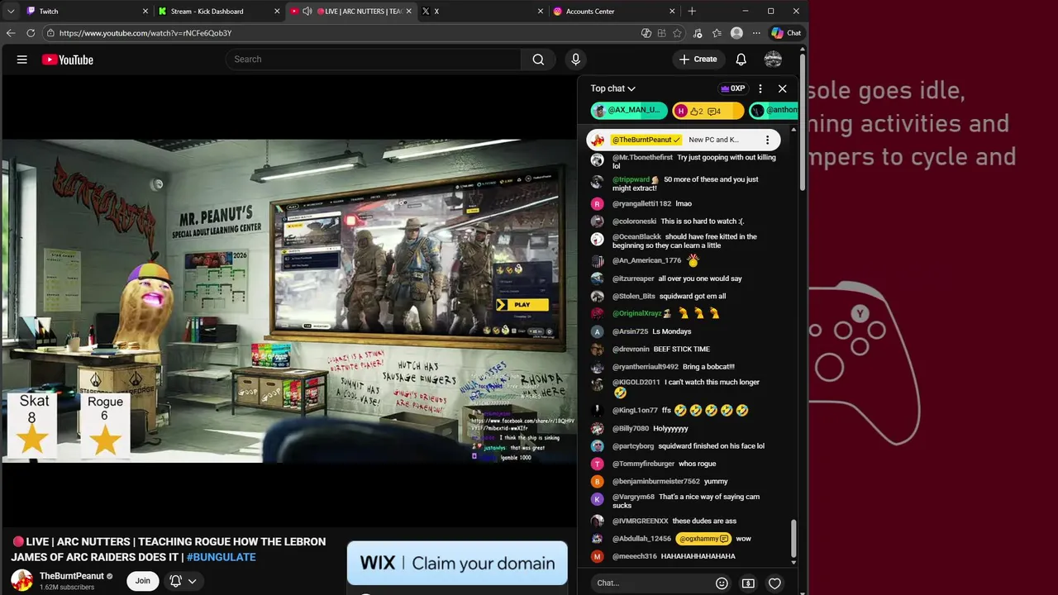Open the emoji picker in chat
Screen dimensions: 1058x595
pyautogui.click(x=722, y=583)
